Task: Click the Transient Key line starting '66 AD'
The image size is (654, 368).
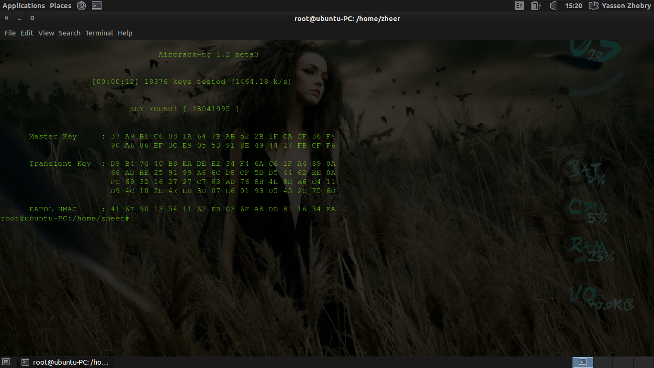Action: pos(223,173)
